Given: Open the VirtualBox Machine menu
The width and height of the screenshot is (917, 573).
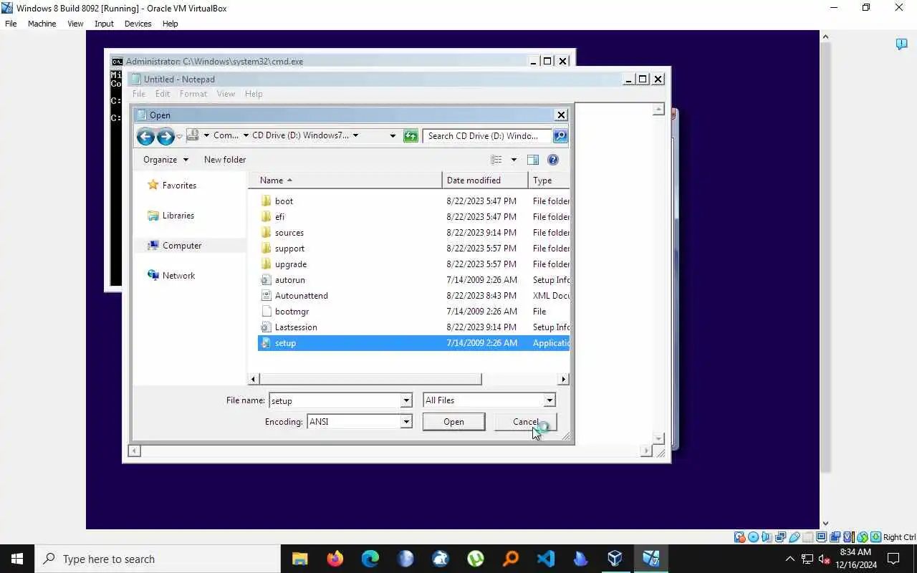Looking at the screenshot, I should click(x=42, y=24).
